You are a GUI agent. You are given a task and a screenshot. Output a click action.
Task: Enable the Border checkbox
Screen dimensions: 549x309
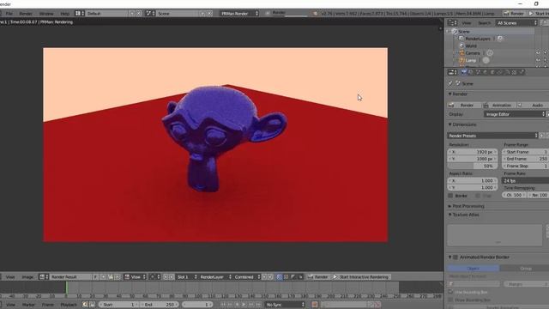coord(450,196)
